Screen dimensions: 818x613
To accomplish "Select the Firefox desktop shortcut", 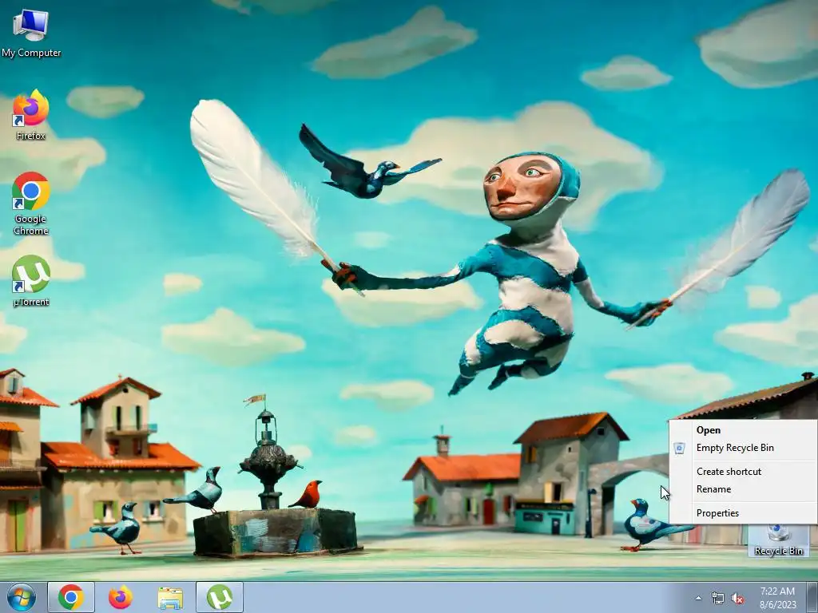I will (x=31, y=115).
